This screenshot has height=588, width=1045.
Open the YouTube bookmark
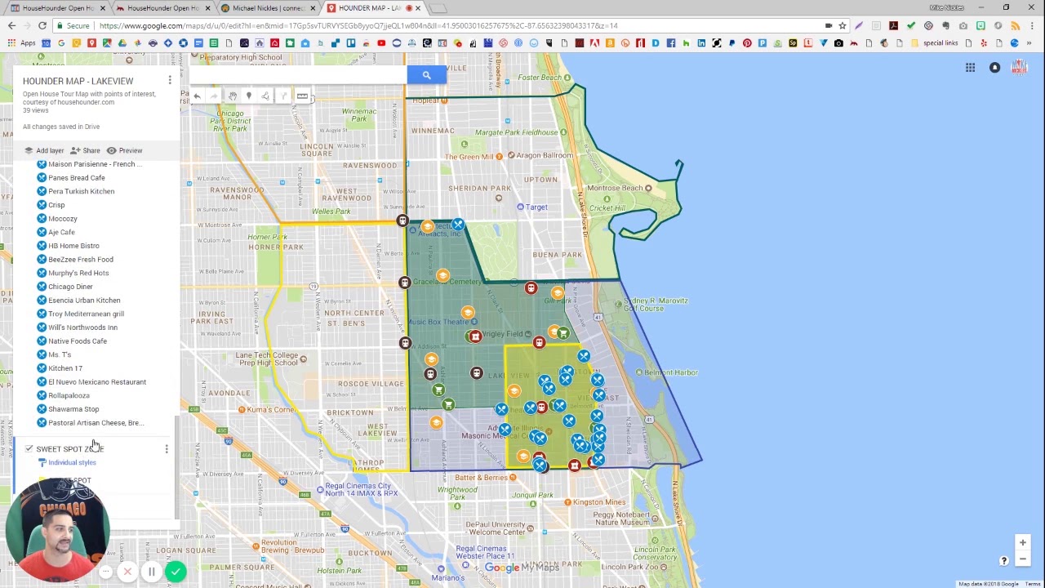coord(381,43)
